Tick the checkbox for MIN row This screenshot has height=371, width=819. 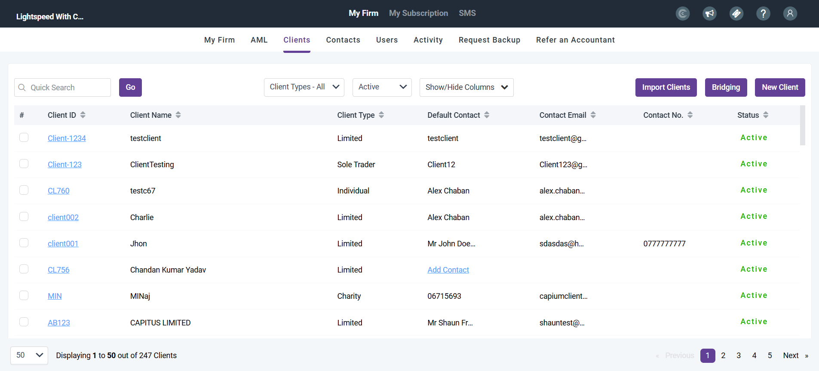coord(24,295)
